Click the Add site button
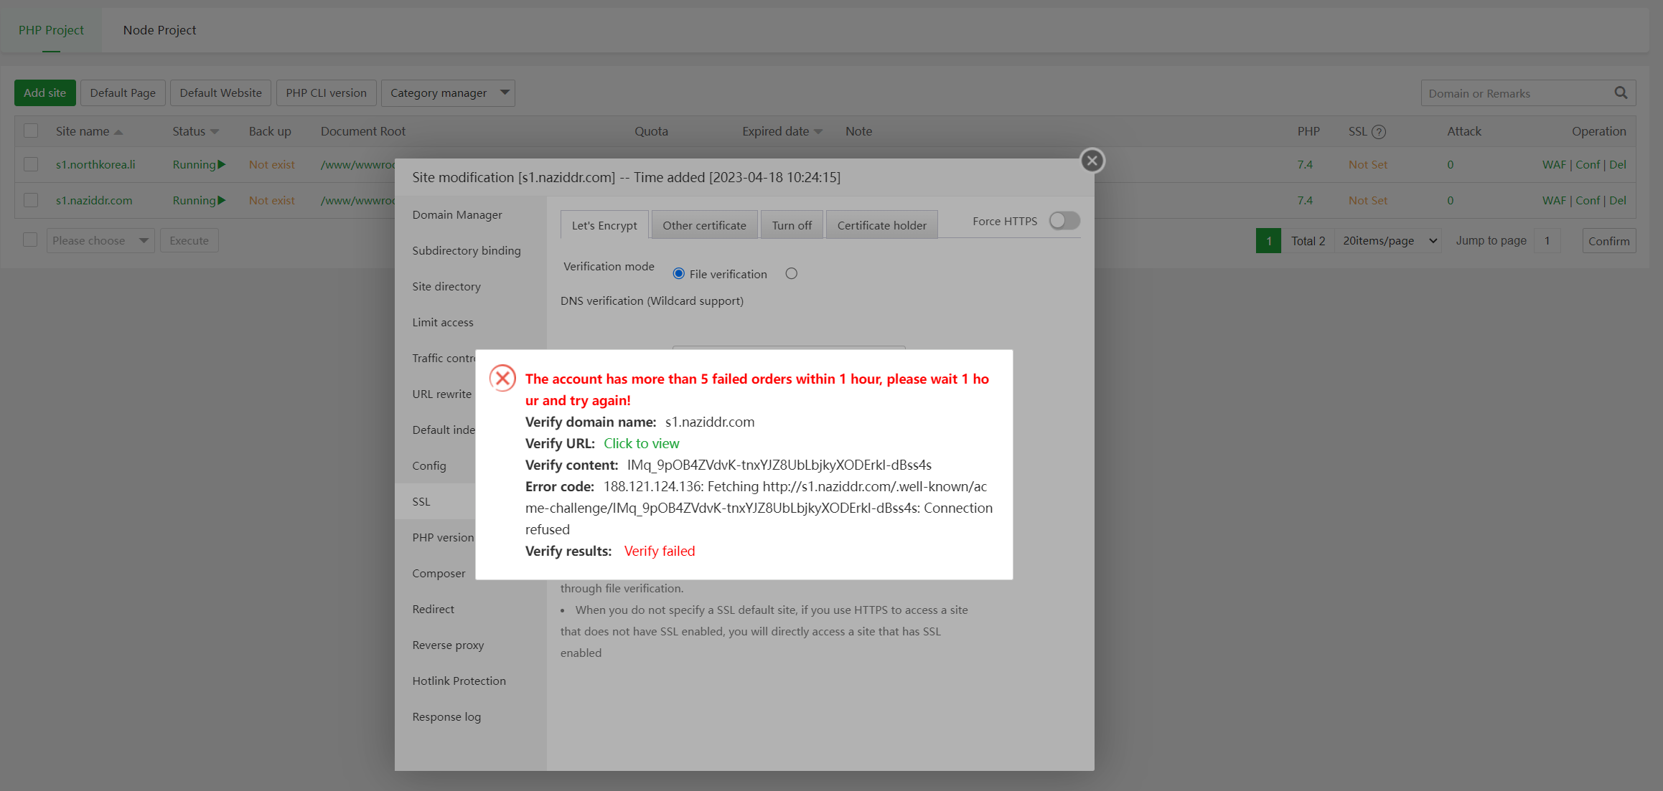This screenshot has width=1663, height=791. (44, 93)
